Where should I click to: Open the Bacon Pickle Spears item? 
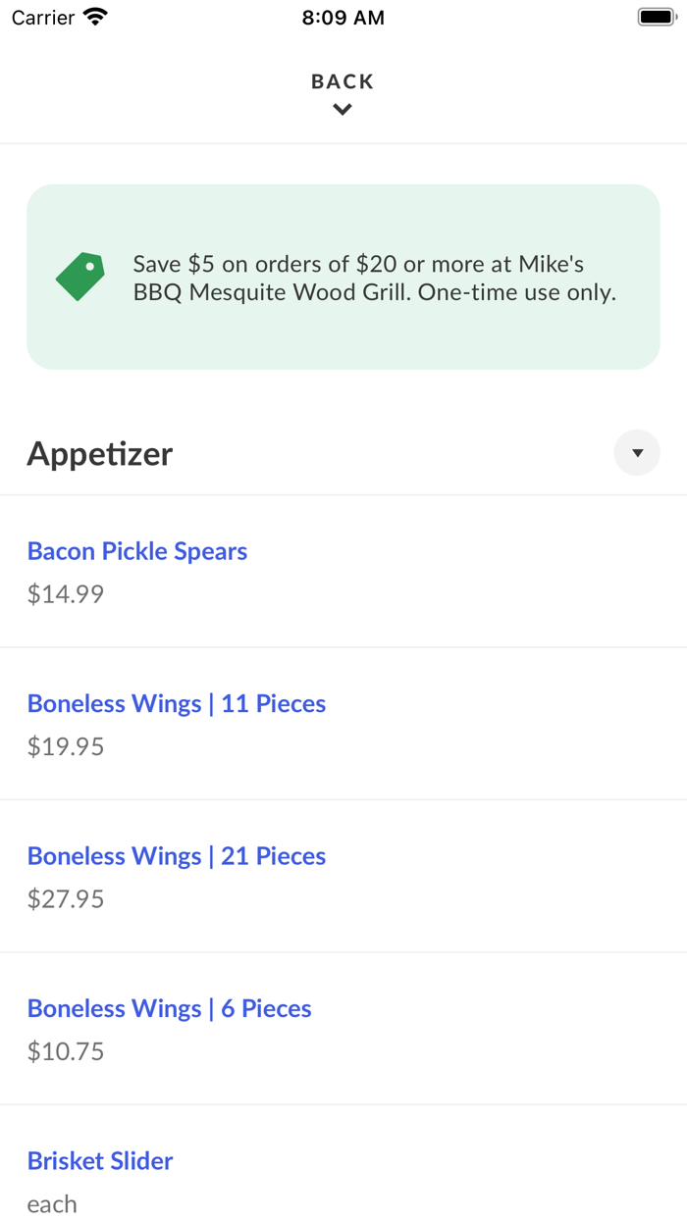(137, 550)
